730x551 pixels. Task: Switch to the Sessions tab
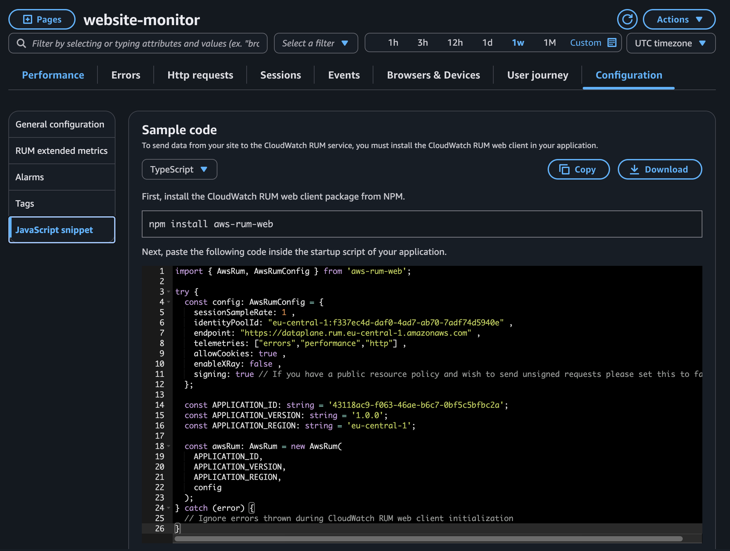[x=280, y=75]
